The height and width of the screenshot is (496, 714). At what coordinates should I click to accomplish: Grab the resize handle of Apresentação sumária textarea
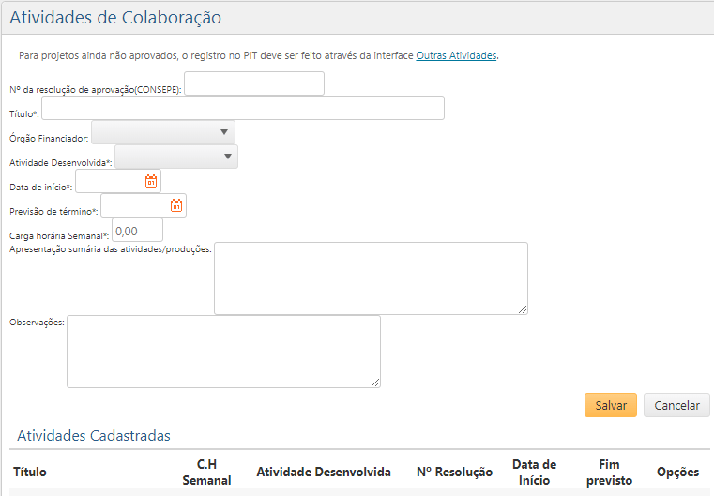(523, 309)
